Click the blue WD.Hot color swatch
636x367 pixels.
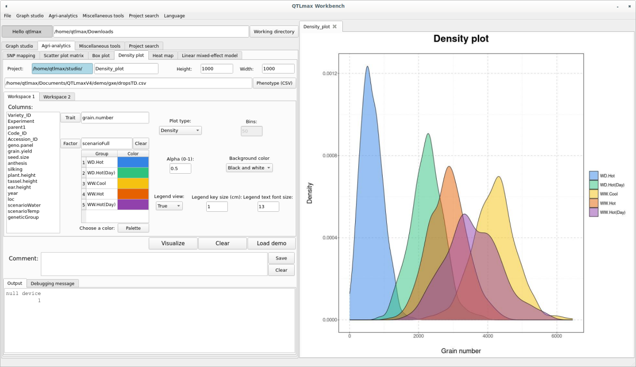[x=133, y=162]
